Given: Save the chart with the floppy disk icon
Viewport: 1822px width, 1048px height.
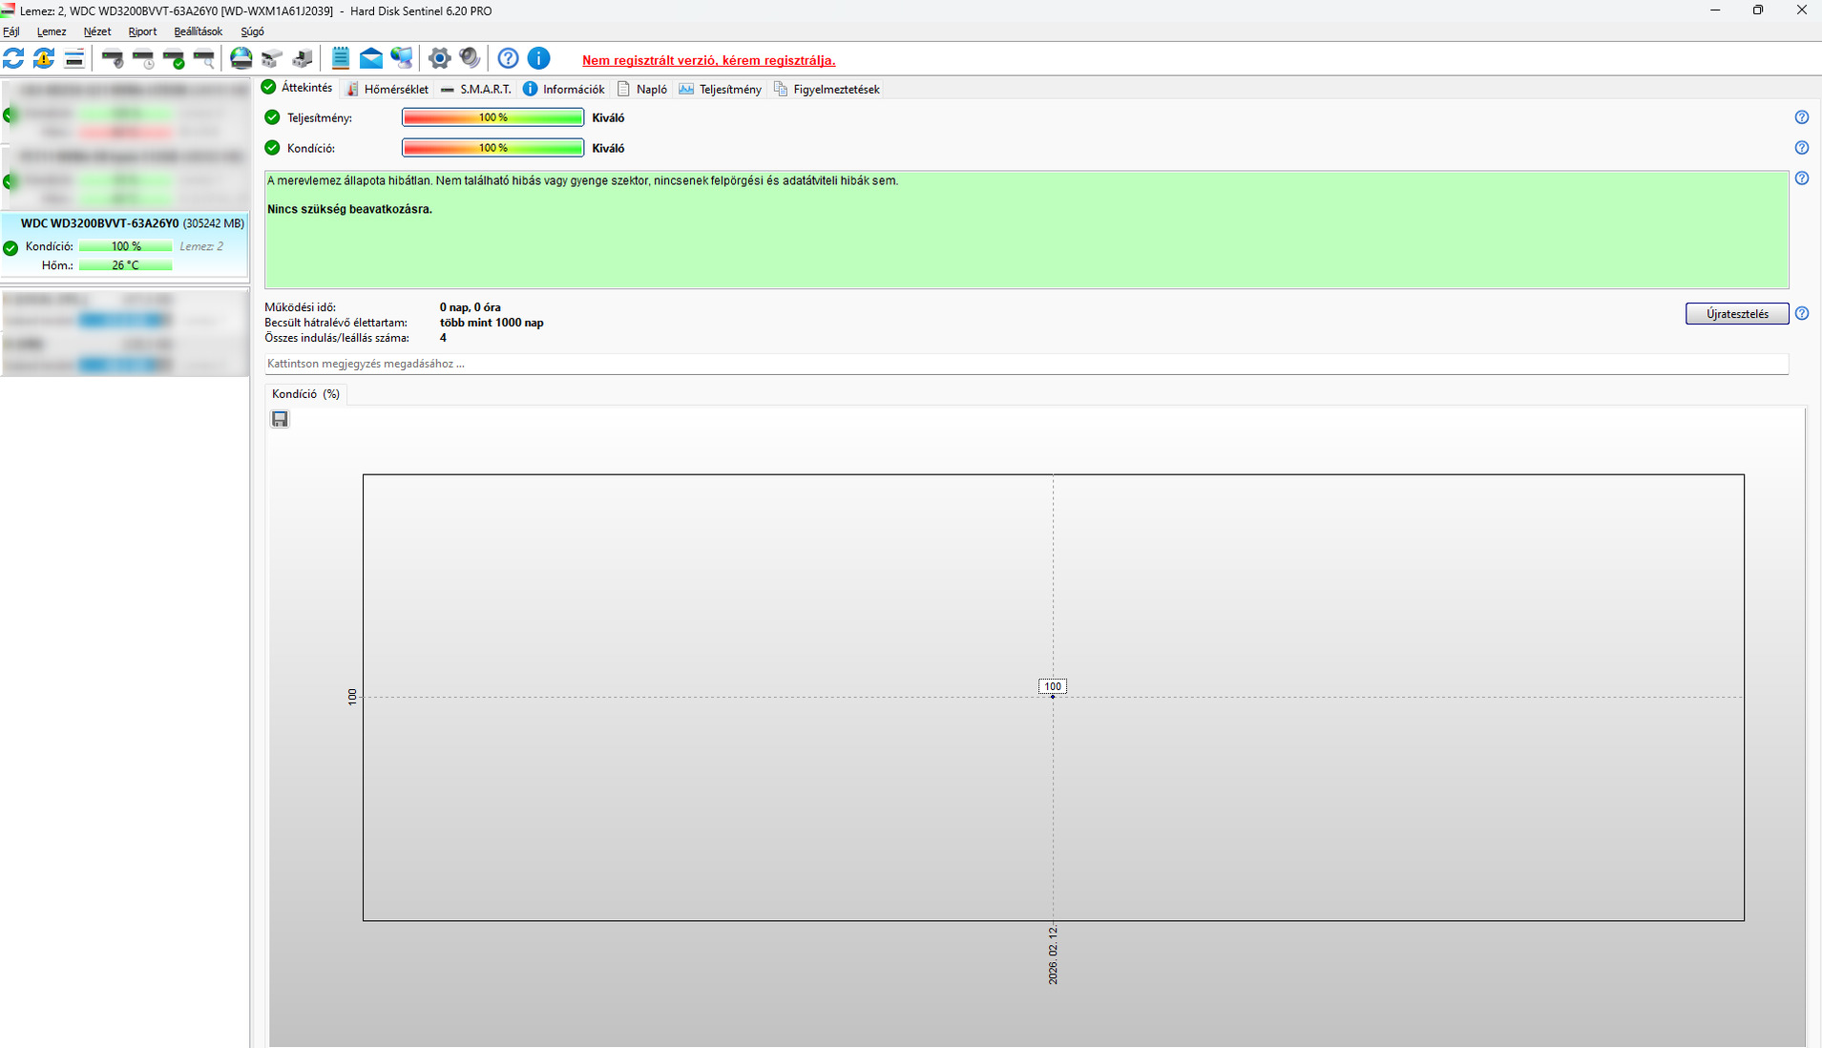Looking at the screenshot, I should pyautogui.click(x=280, y=419).
